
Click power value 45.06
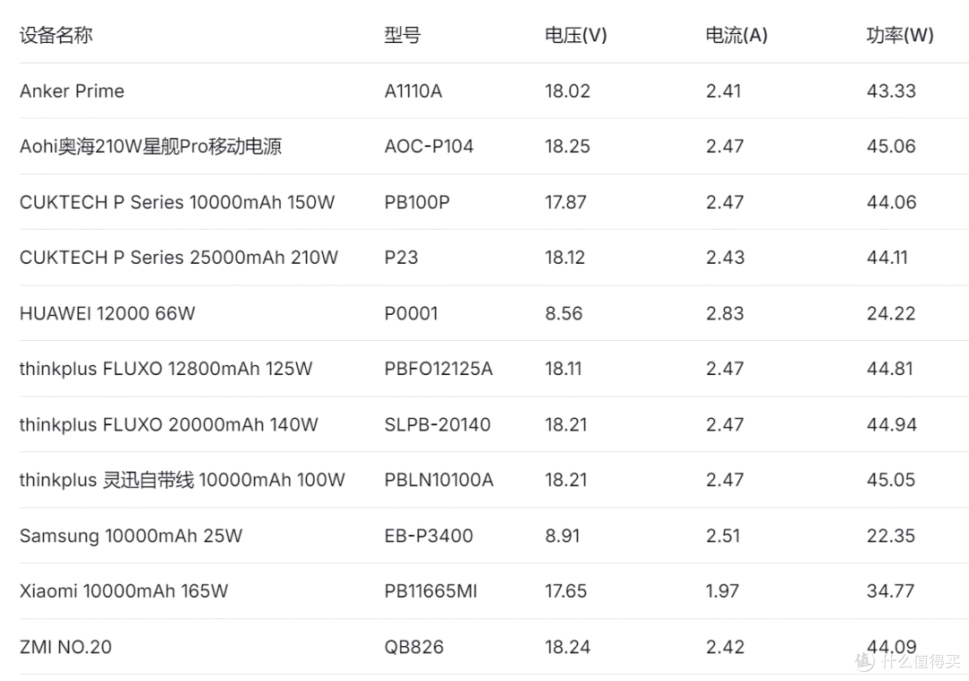pyautogui.click(x=891, y=146)
